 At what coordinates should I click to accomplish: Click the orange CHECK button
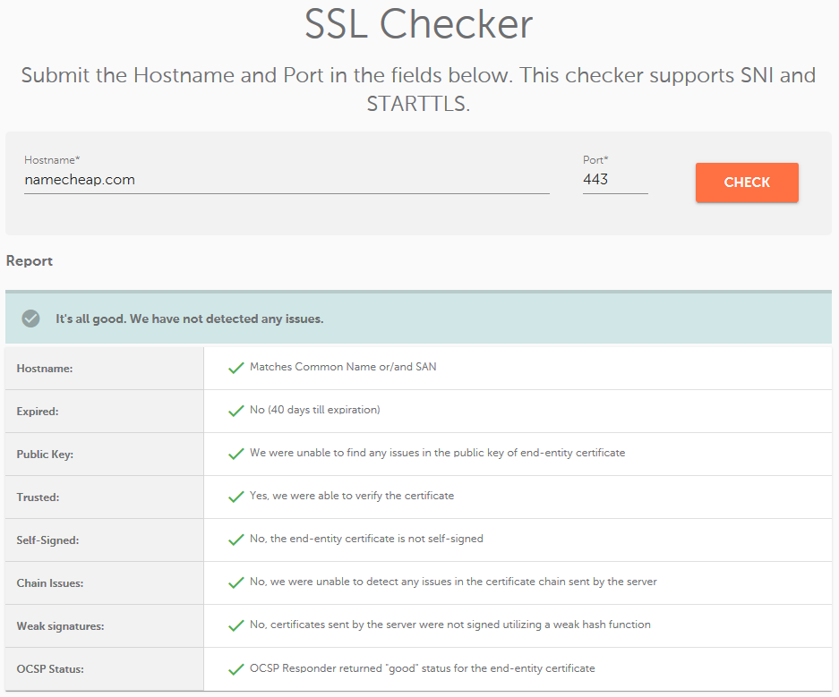747,183
